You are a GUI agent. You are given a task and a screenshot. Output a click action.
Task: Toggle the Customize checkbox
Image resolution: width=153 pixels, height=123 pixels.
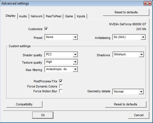point(46,29)
